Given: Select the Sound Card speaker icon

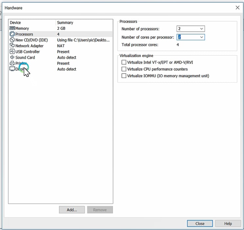Looking at the screenshot, I should 12,58.
